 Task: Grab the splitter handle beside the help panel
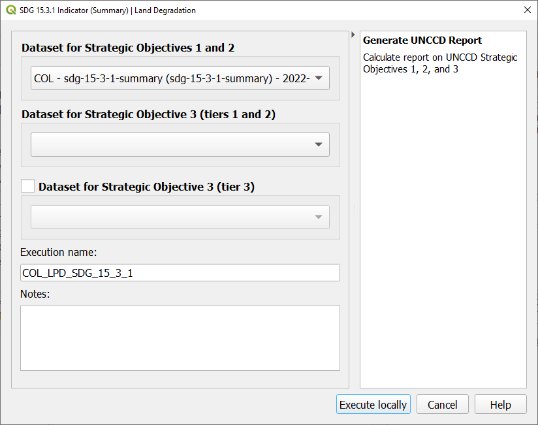pyautogui.click(x=355, y=210)
